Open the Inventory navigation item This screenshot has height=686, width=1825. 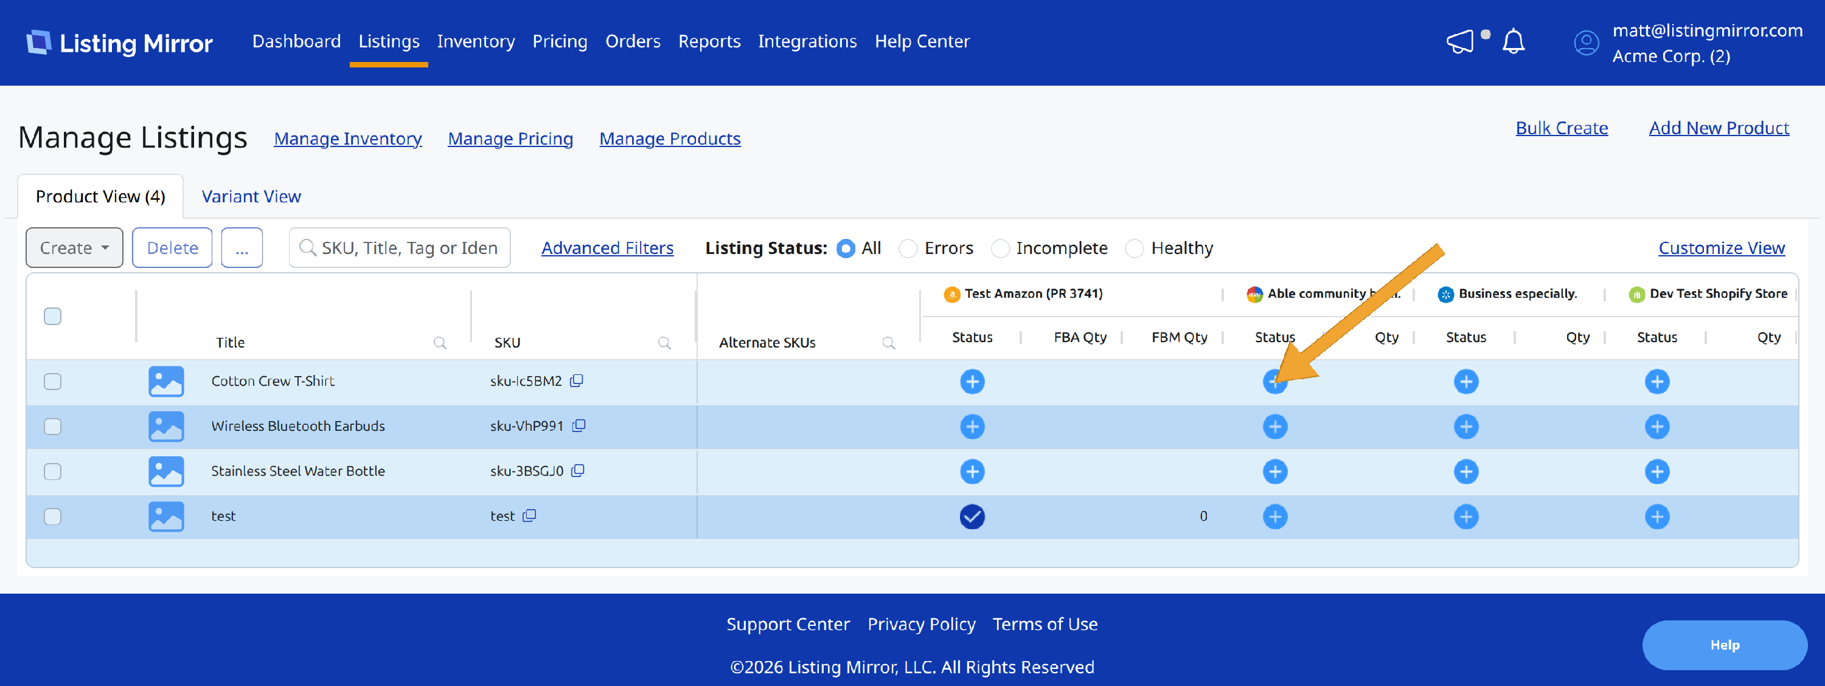point(475,41)
